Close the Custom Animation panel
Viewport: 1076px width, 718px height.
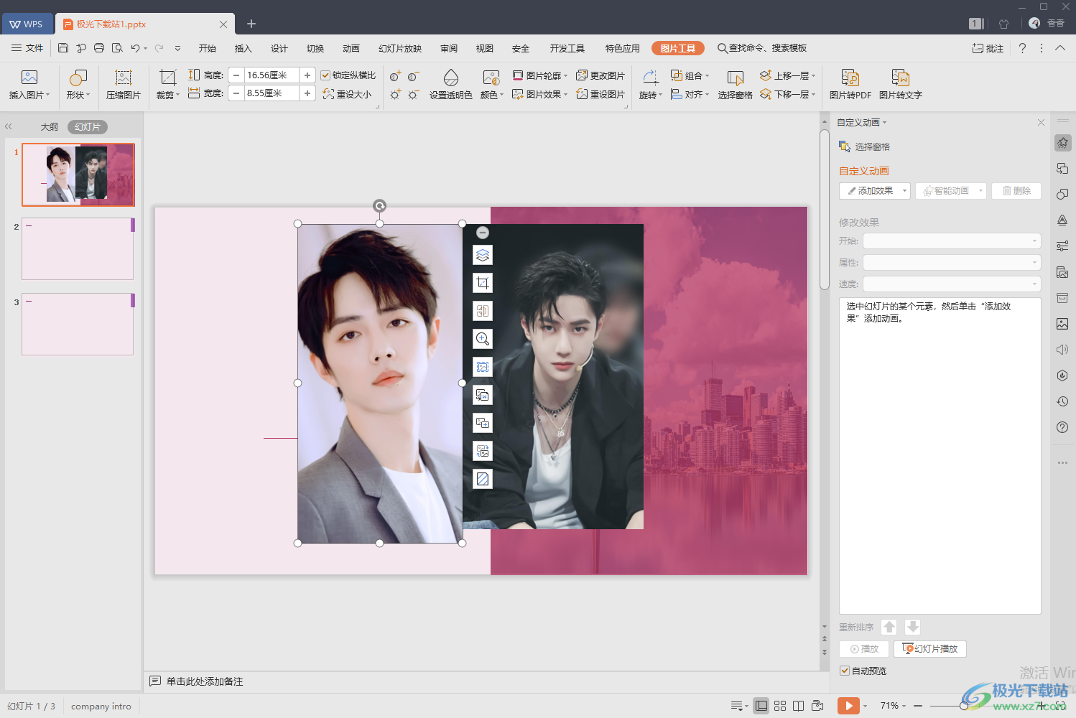(1041, 123)
